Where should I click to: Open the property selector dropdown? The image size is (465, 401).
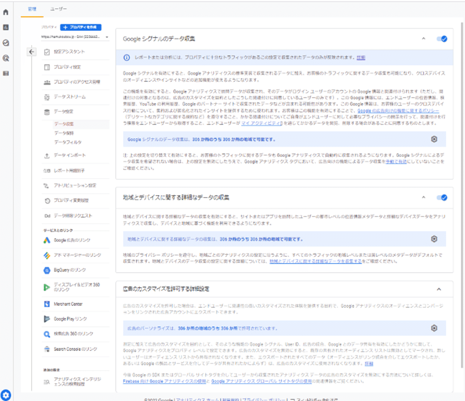click(x=75, y=37)
